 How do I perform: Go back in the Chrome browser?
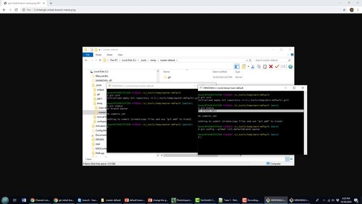pos(4,10)
